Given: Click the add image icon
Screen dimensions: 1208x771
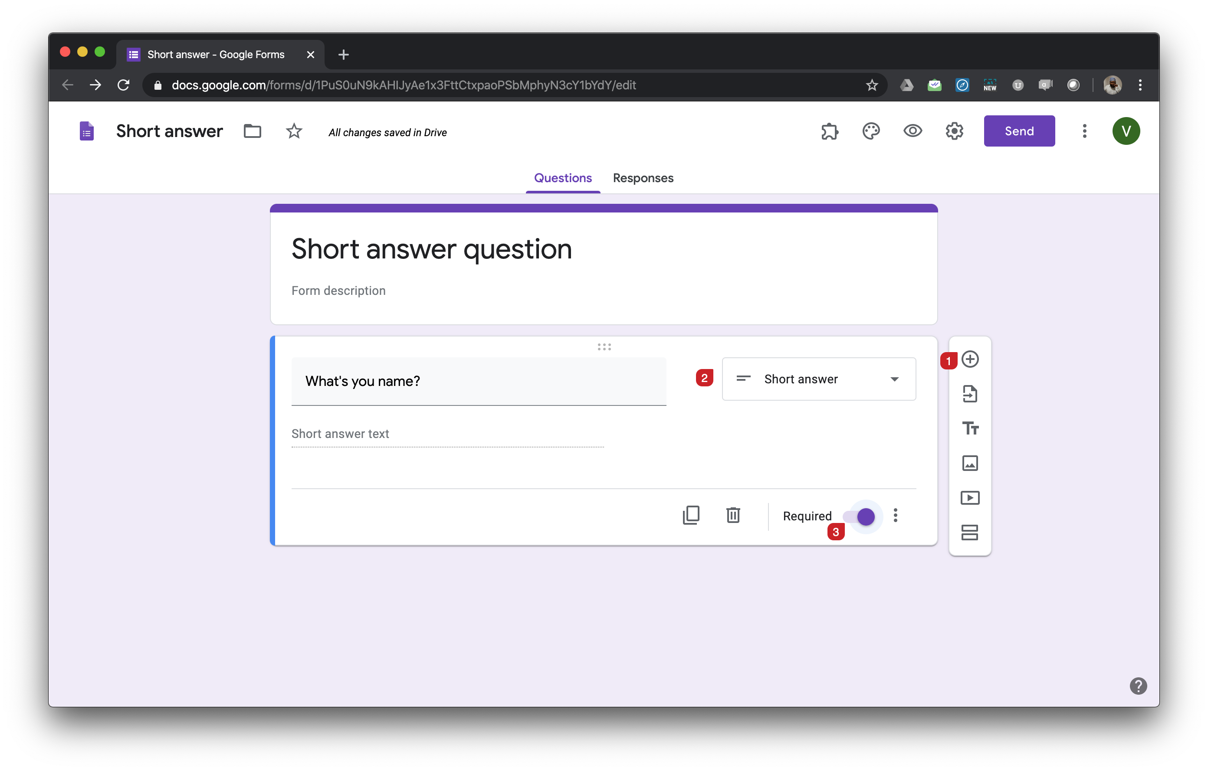Looking at the screenshot, I should tap(968, 462).
